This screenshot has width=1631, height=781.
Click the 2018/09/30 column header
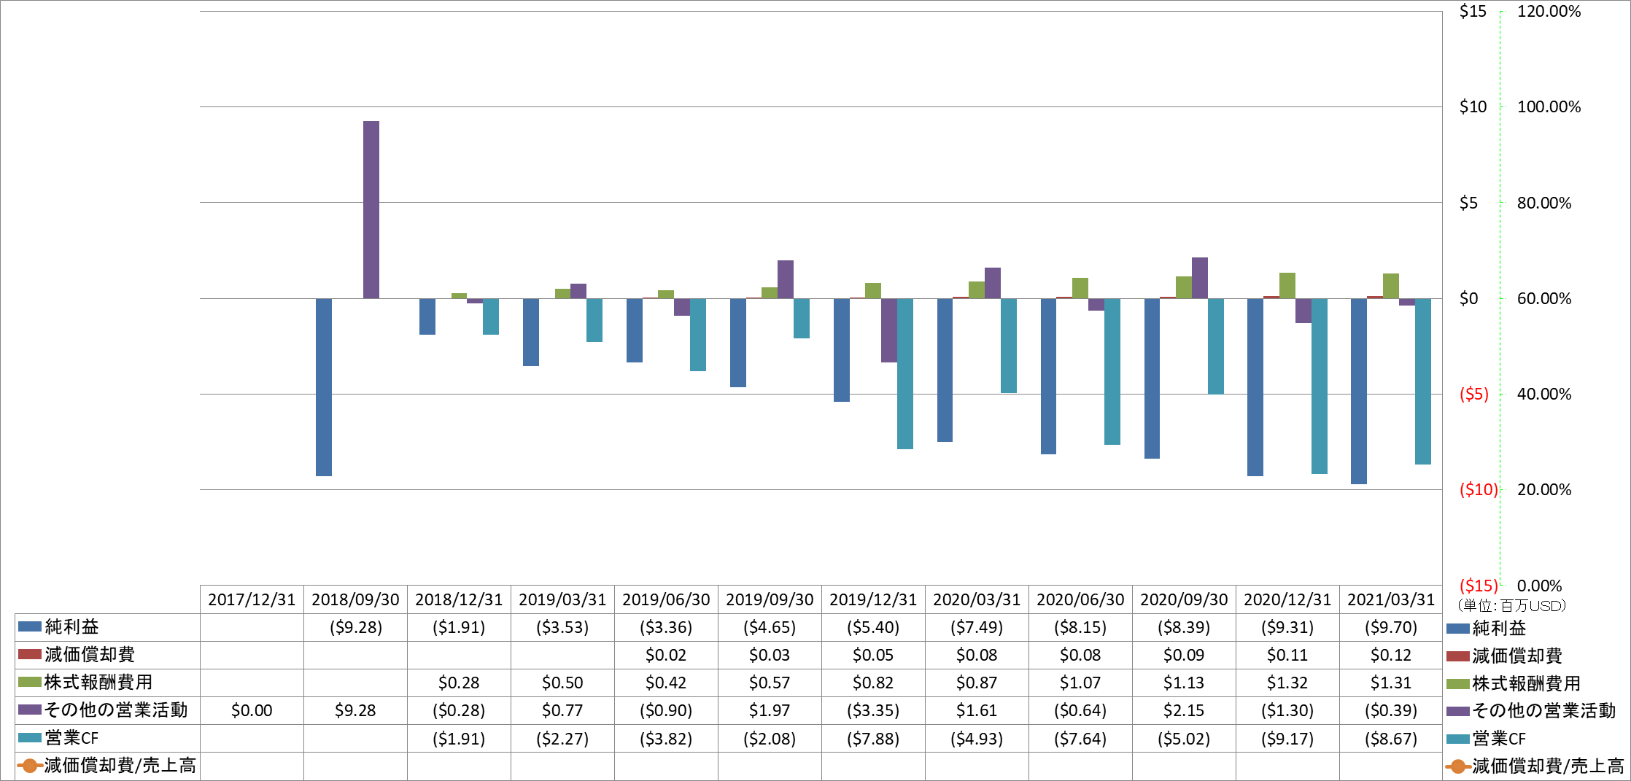[x=355, y=599]
